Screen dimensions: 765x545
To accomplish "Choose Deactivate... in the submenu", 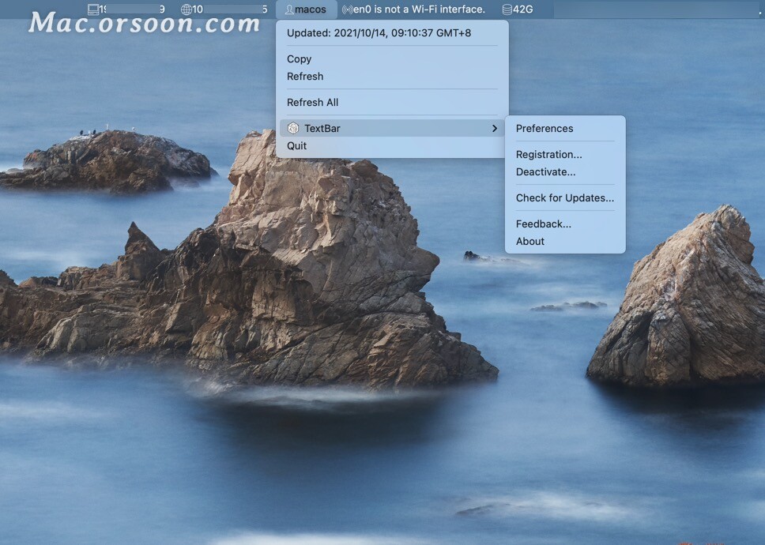I will pyautogui.click(x=565, y=172).
